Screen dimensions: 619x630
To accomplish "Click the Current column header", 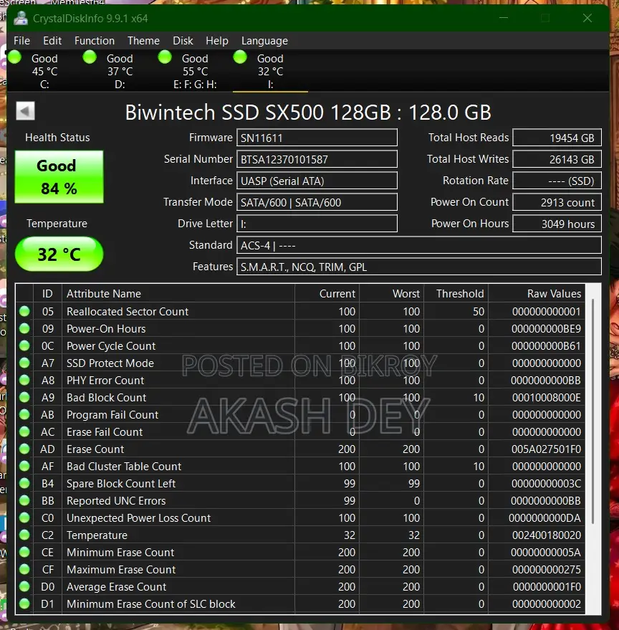I will pos(327,294).
